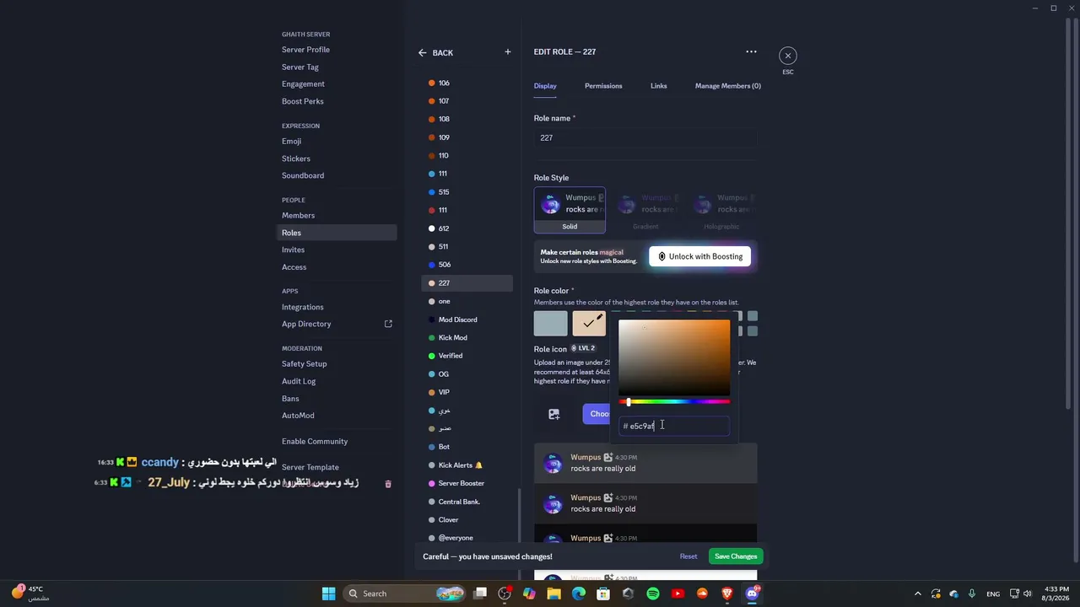Screen dimensions: 1080x607
Task: Click Save Changes
Action: click(736, 556)
